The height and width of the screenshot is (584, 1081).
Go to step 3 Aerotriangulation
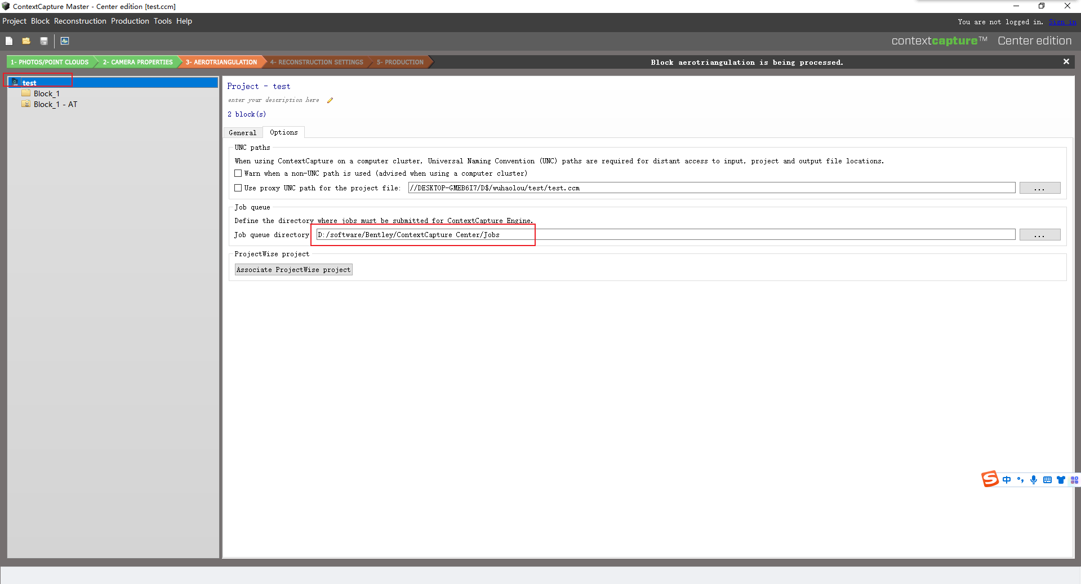click(x=221, y=62)
